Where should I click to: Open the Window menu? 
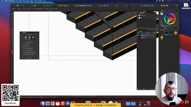tap(40, 1)
